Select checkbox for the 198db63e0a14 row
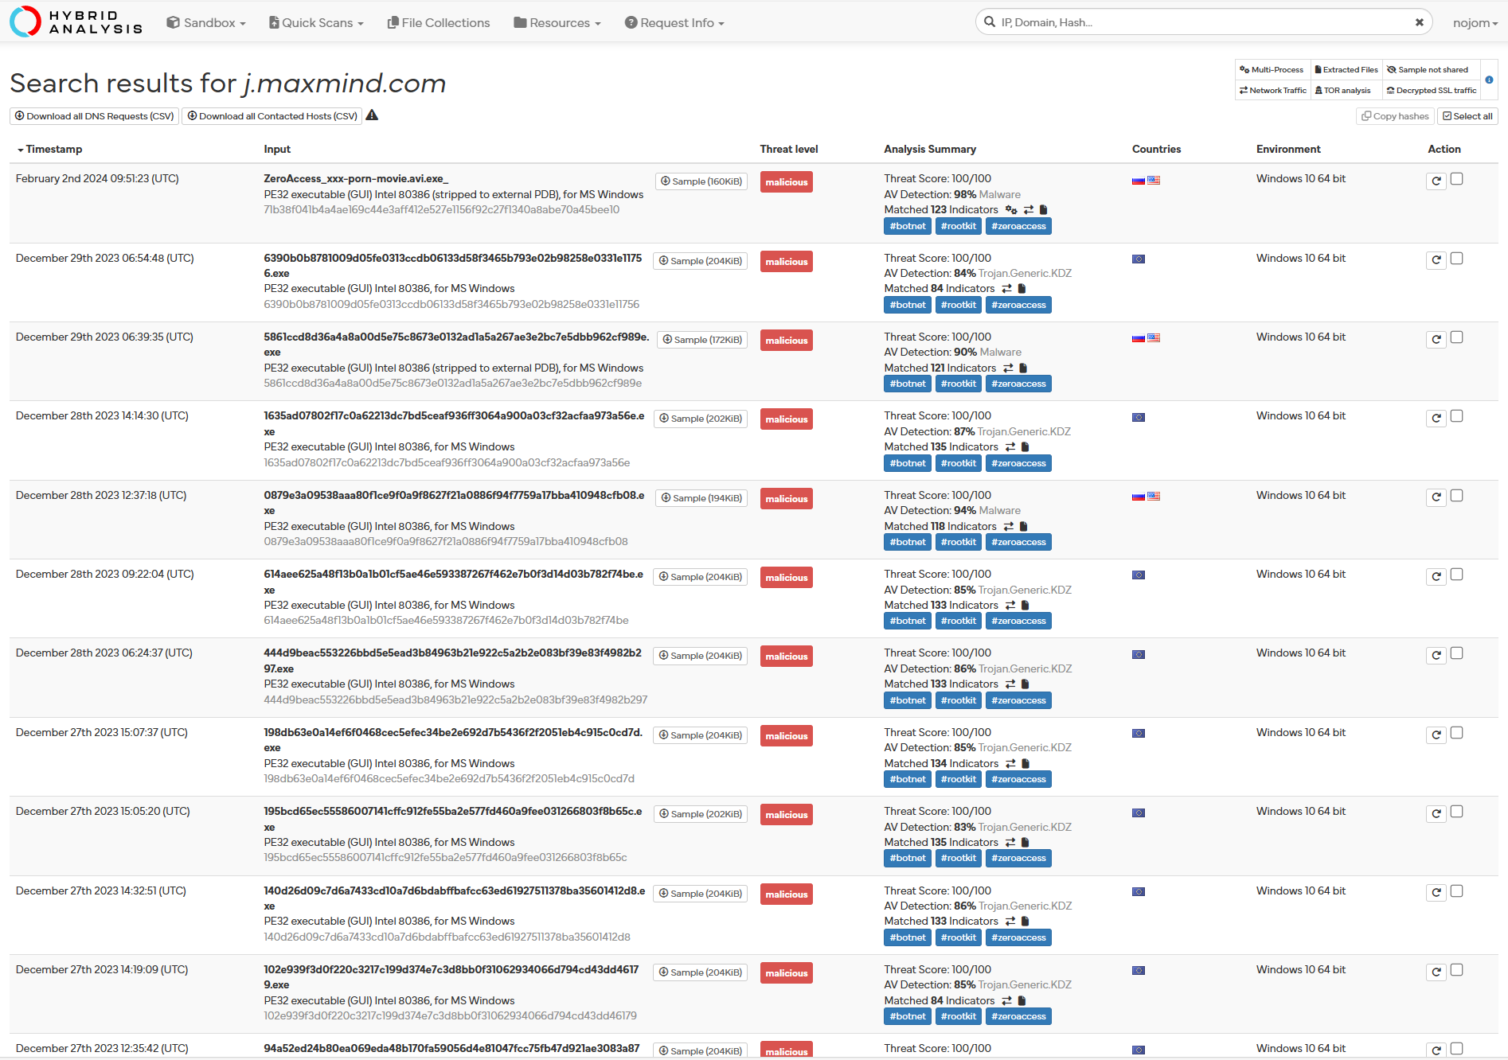1508x1060 pixels. point(1456,733)
